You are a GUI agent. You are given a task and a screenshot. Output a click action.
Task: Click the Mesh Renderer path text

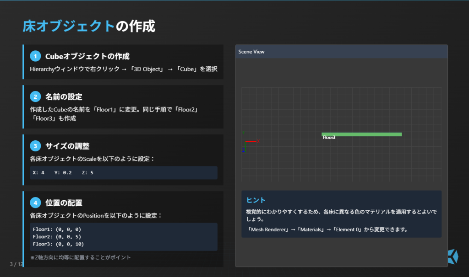pyautogui.click(x=327, y=229)
